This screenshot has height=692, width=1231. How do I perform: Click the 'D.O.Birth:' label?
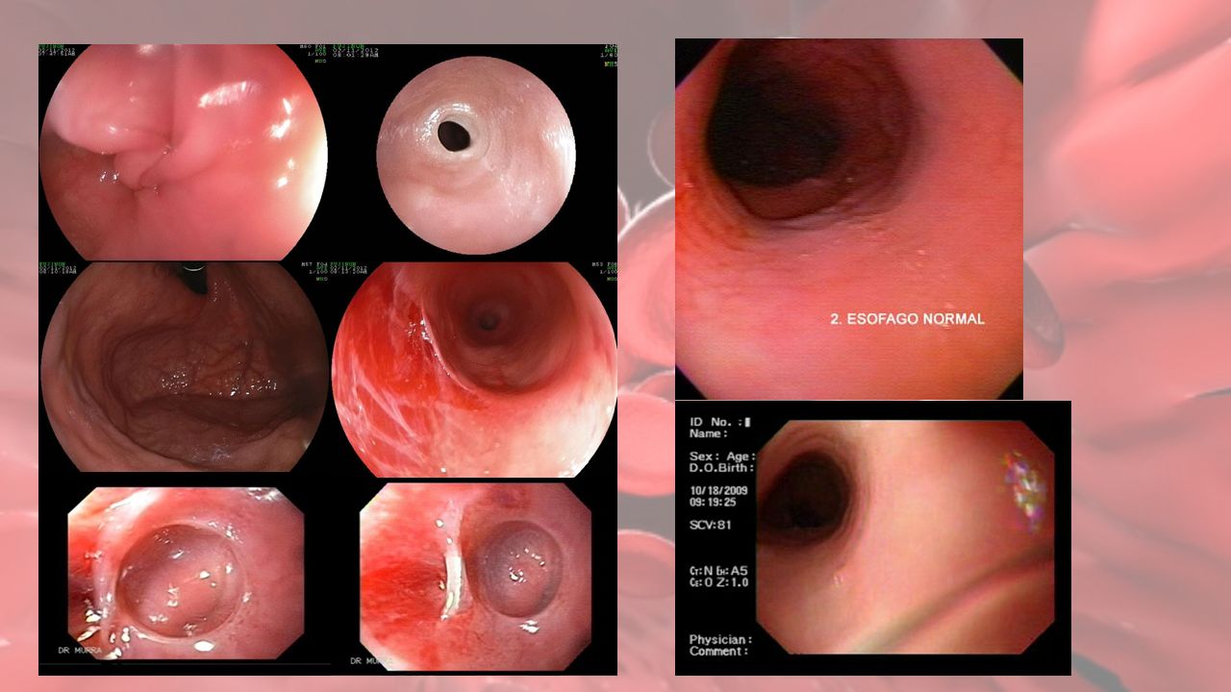click(x=722, y=468)
